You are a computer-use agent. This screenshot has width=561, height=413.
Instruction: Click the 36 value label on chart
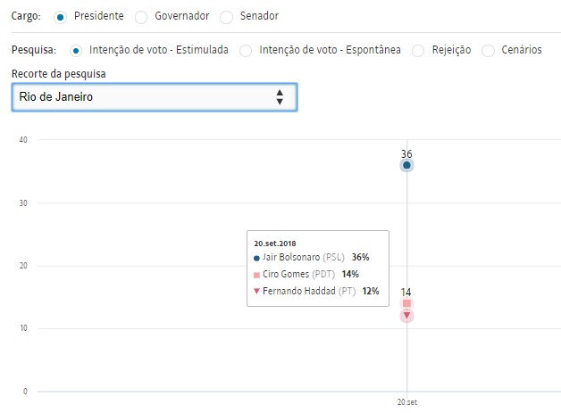coord(406,153)
